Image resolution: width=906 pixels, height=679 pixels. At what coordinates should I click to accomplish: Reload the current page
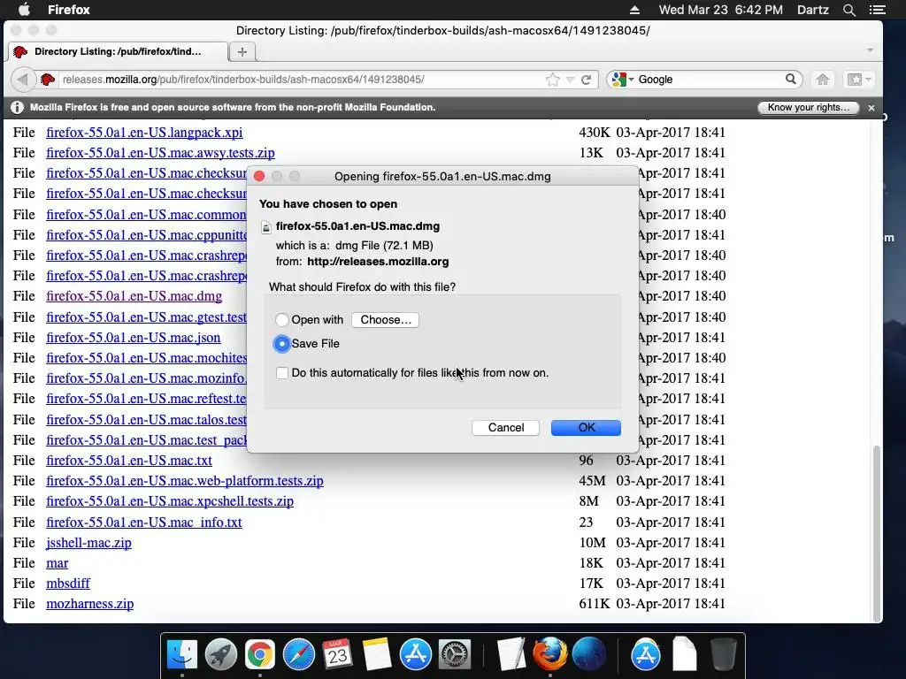(x=586, y=80)
